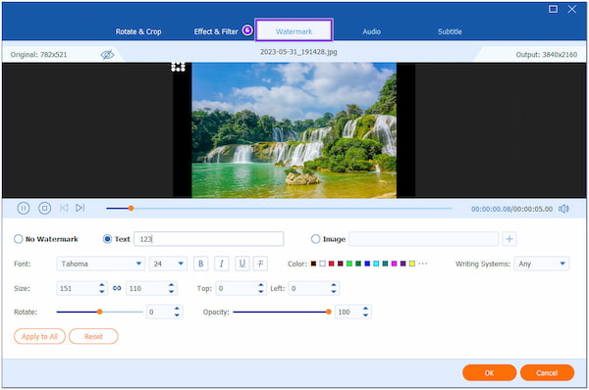The height and width of the screenshot is (390, 589).
Task: Pick the blue color swatch
Action: 367,264
